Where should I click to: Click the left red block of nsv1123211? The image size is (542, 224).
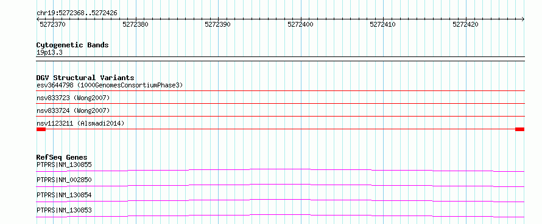41,129
